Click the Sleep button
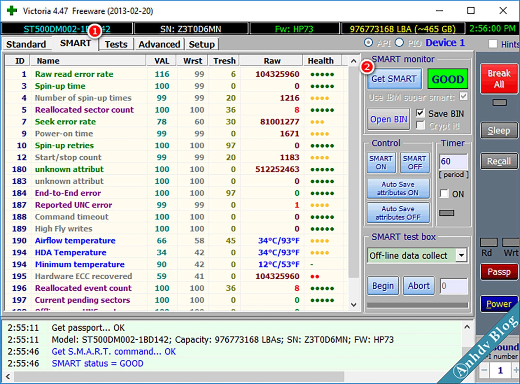 pyautogui.click(x=499, y=131)
